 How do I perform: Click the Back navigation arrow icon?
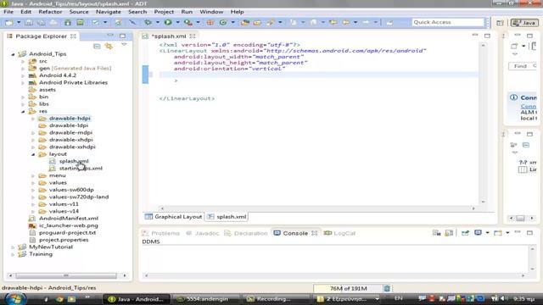pos(345,23)
